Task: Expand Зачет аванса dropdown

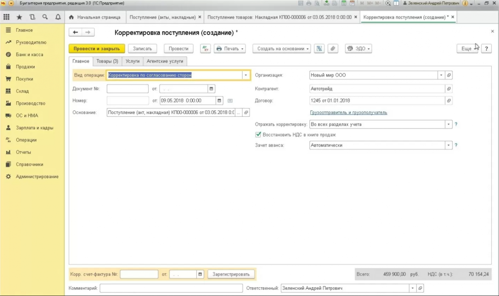Action: pos(448,145)
